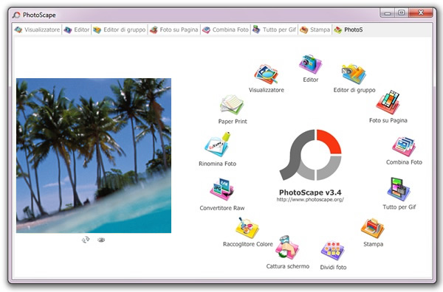The width and height of the screenshot is (443, 292).
Task: Open the Stampa printer icon
Action: coord(373,228)
